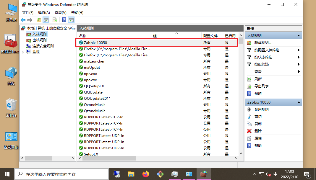
Task: Click the 网络 desktop icon
Action: pos(11,76)
